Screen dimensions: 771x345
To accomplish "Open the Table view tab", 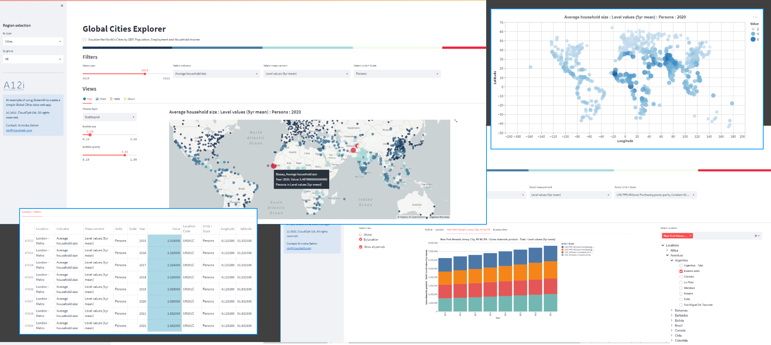I will [x=115, y=99].
